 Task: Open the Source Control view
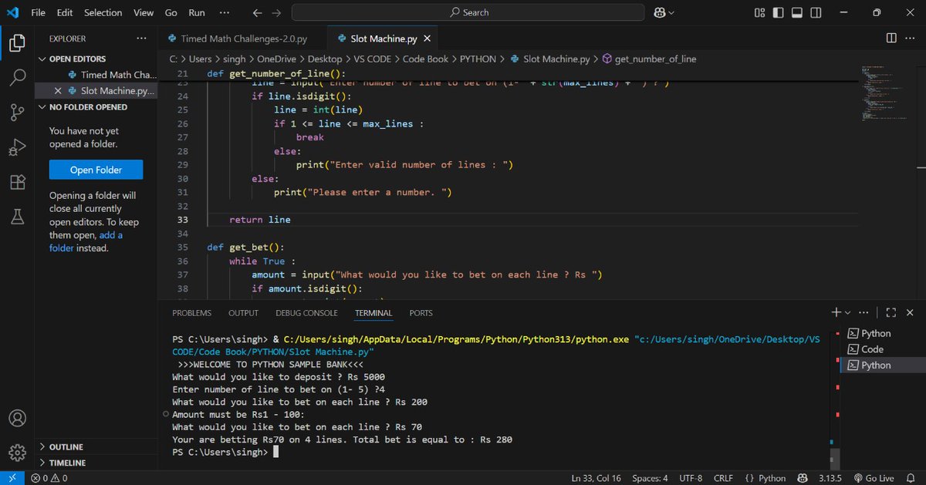click(x=17, y=113)
